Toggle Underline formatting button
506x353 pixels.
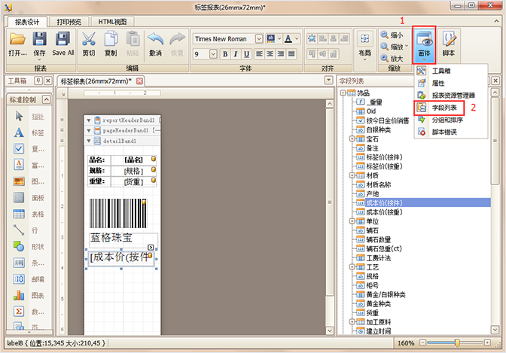click(246, 54)
